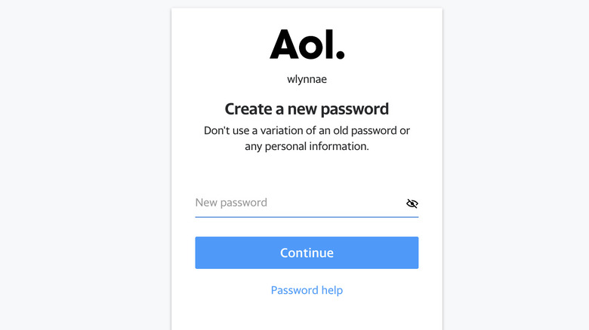Click the "Create a new password" heading
This screenshot has height=330, width=589.
pos(307,108)
